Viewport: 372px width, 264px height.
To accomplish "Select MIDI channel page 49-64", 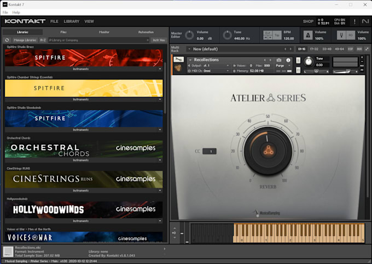I will pos(339,49).
